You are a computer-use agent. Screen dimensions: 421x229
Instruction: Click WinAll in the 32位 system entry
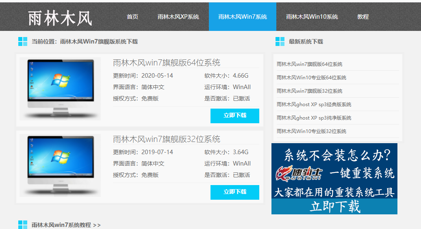click(242, 164)
